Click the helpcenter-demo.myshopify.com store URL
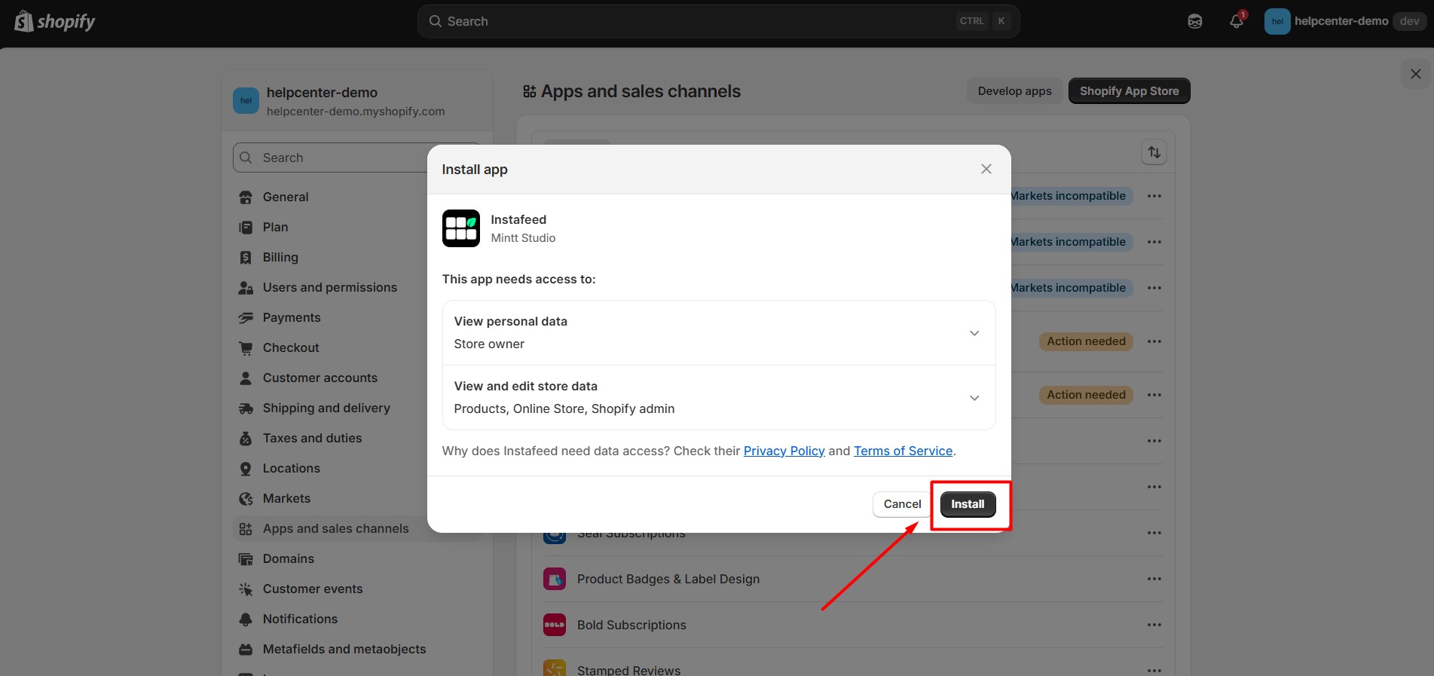Screen dimensions: 1434x676 click(x=356, y=112)
